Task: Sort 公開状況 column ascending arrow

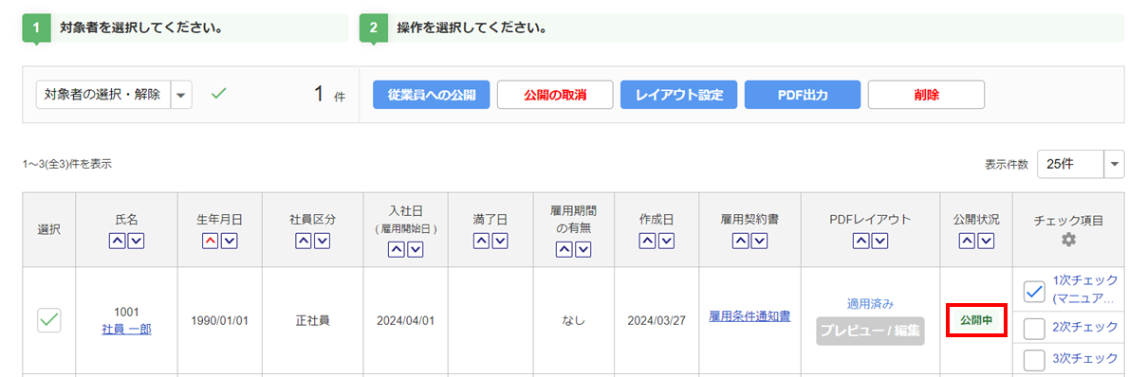Action: click(968, 241)
